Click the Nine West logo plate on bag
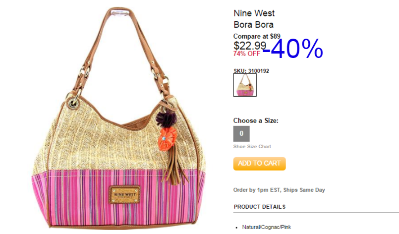This screenshot has height=234, width=399. 125,194
